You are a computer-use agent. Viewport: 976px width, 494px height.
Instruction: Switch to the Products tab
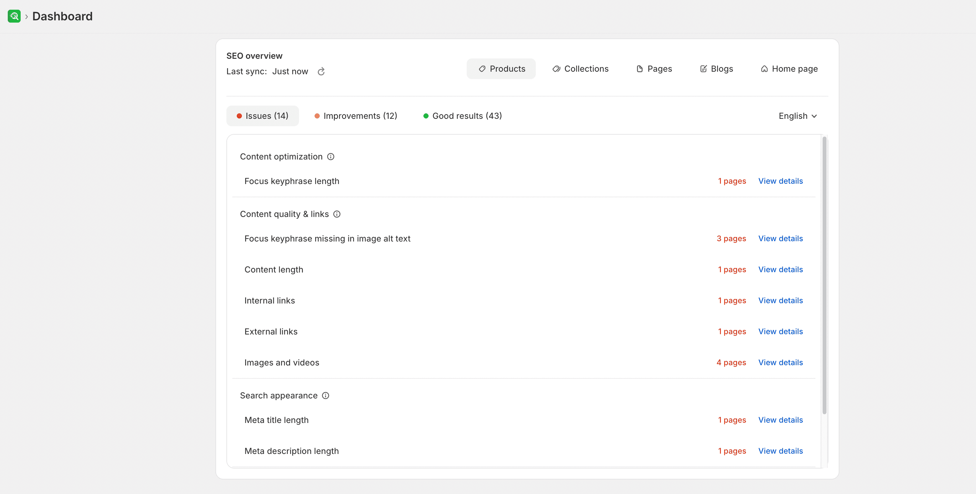501,69
